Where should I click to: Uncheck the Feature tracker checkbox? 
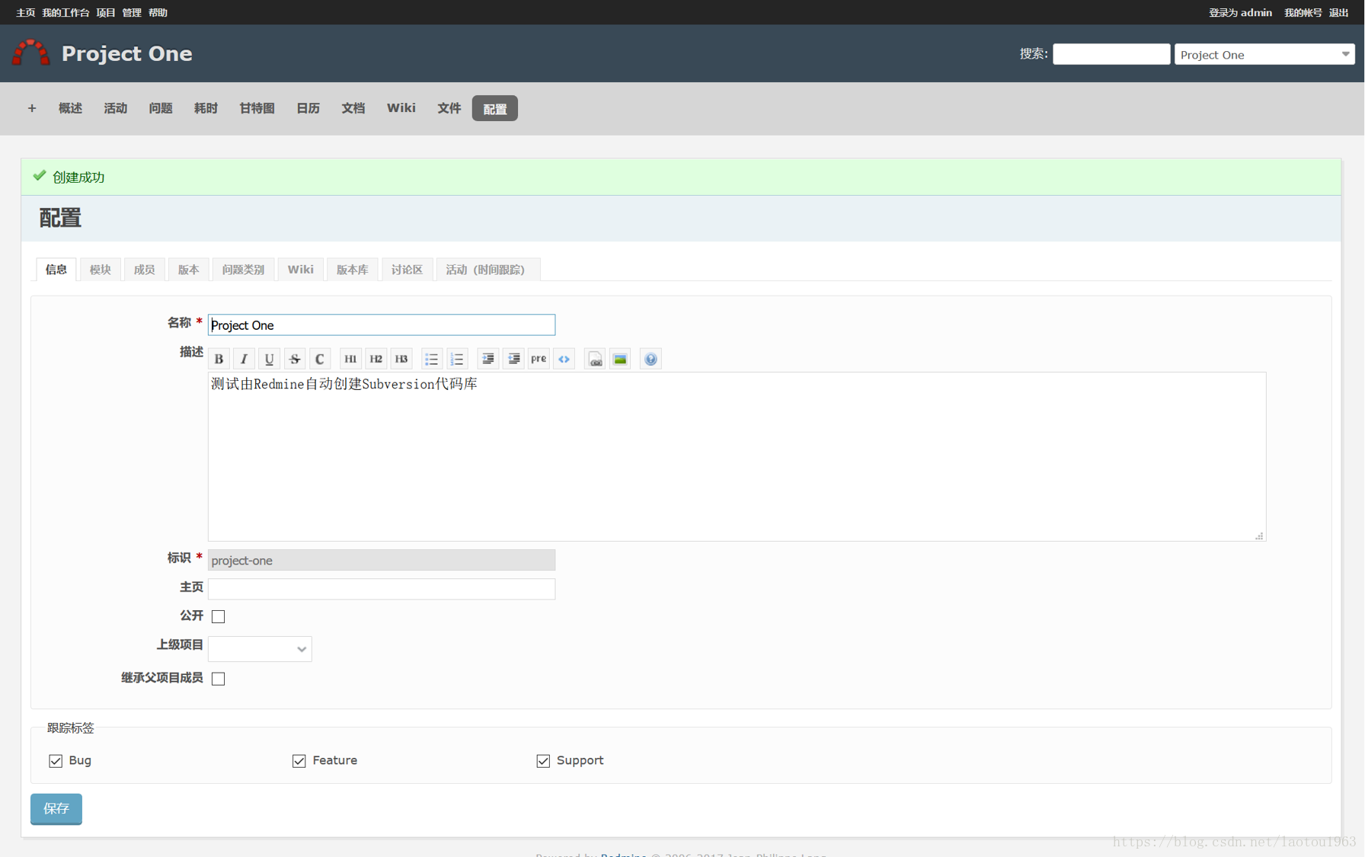coord(299,761)
